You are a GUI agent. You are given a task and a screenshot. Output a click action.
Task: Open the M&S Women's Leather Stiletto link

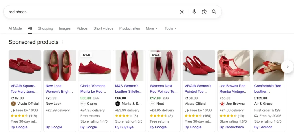coord(129,89)
